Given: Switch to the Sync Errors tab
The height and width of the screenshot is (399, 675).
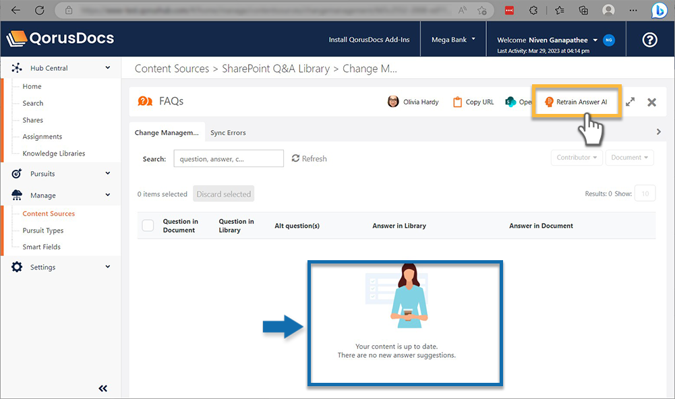Looking at the screenshot, I should pyautogui.click(x=228, y=133).
